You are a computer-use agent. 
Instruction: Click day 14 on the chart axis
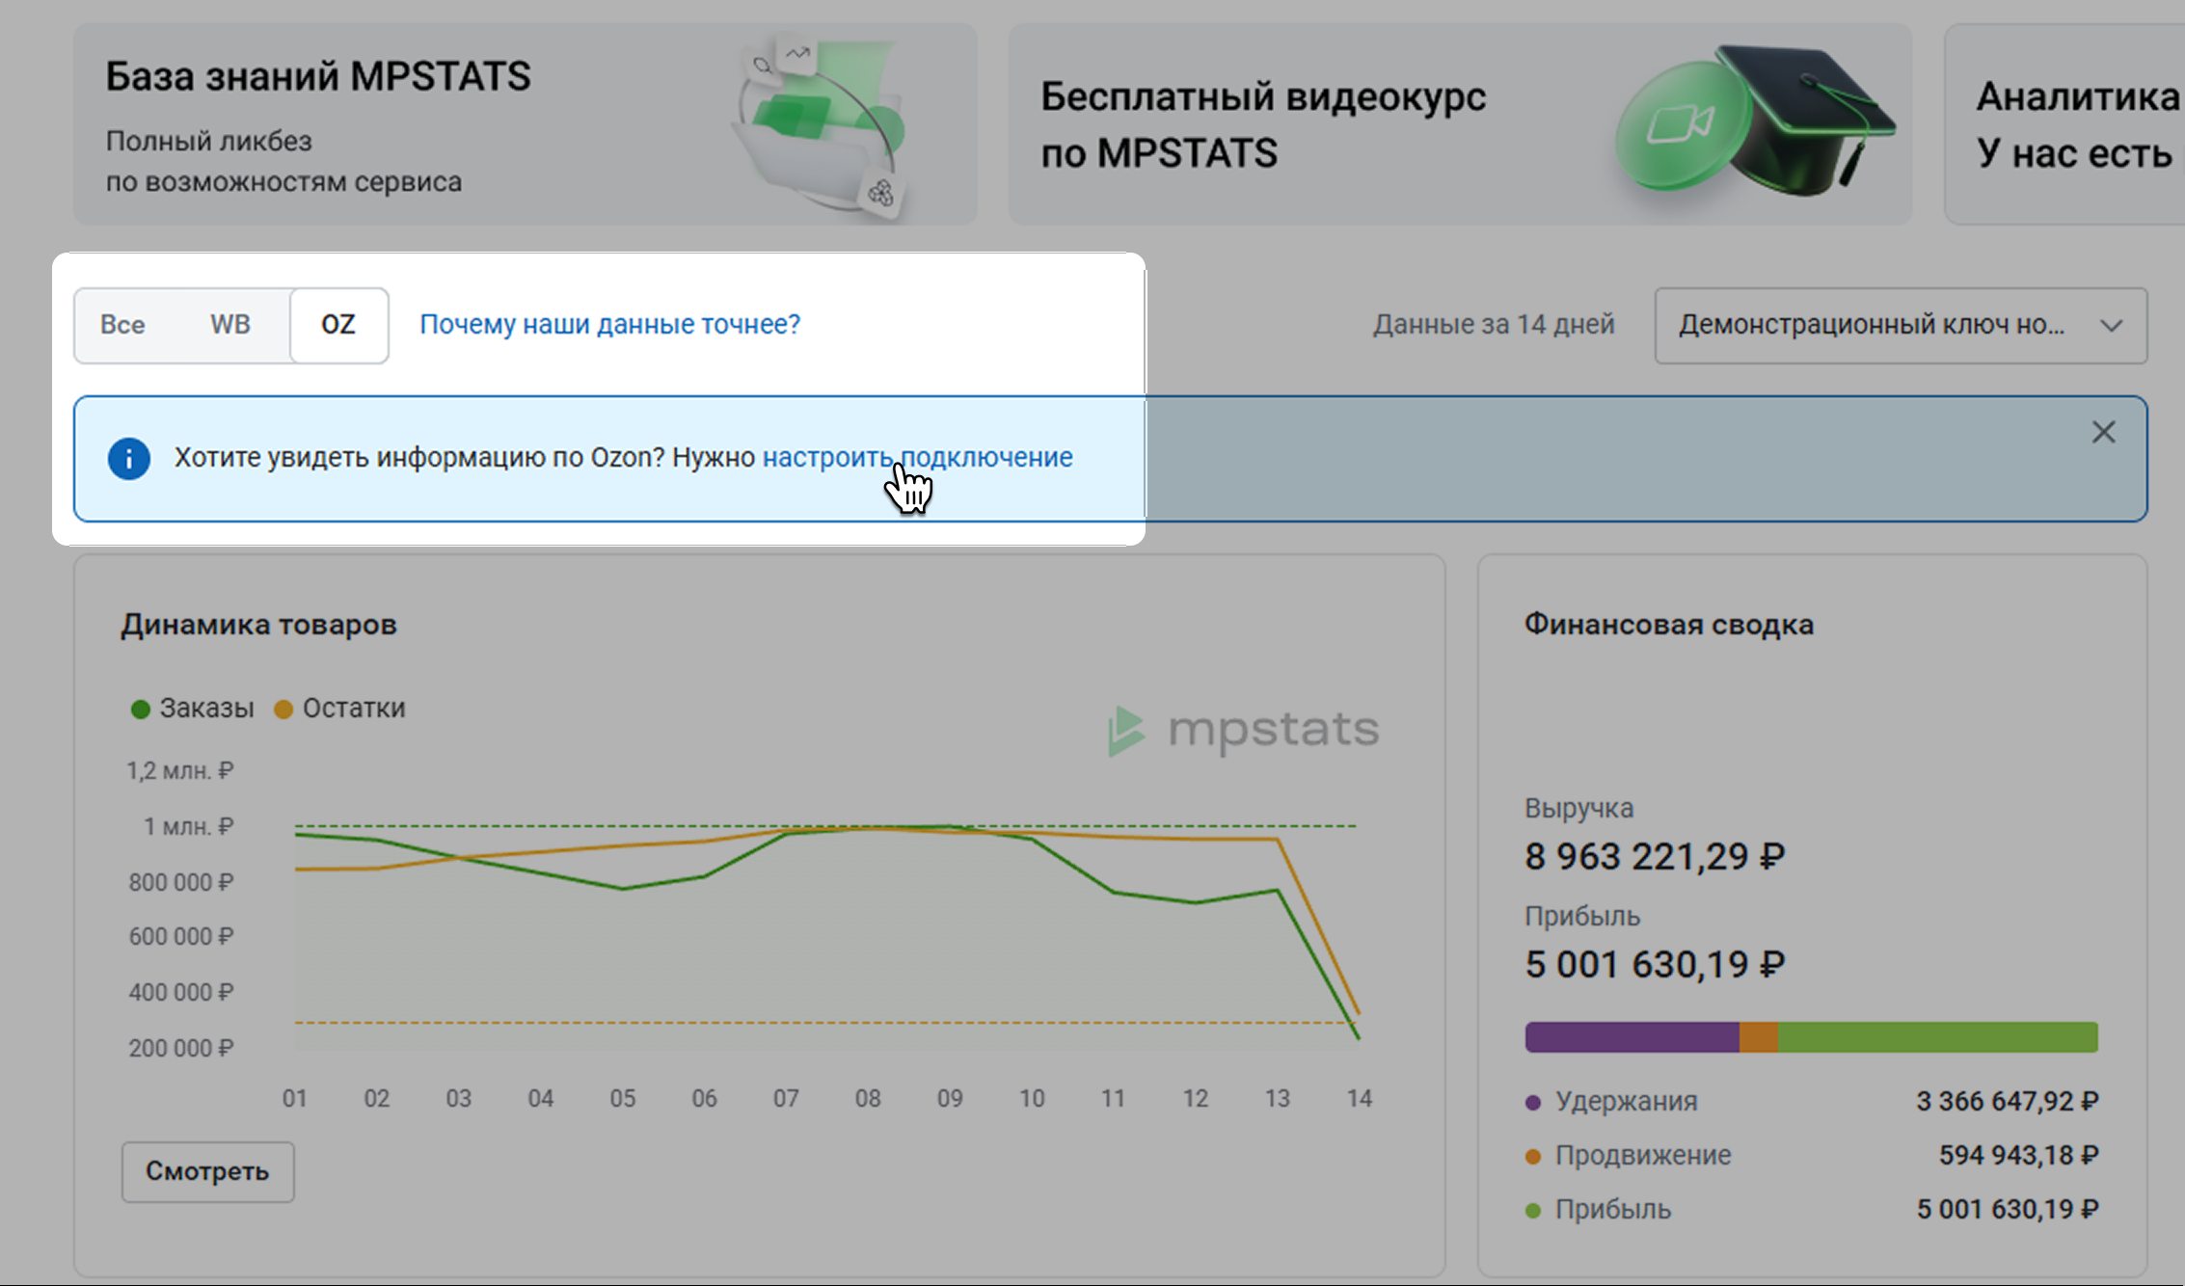pyautogui.click(x=1360, y=1099)
